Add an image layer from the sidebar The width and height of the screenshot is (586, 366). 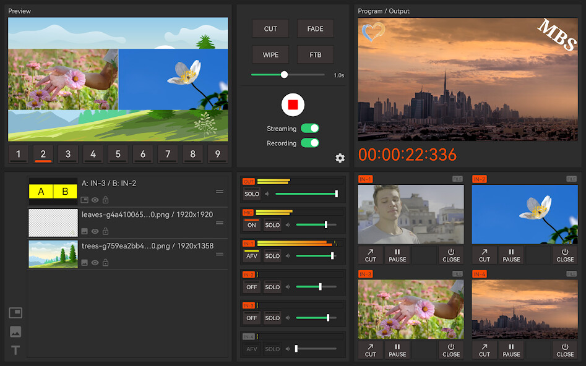[15, 332]
